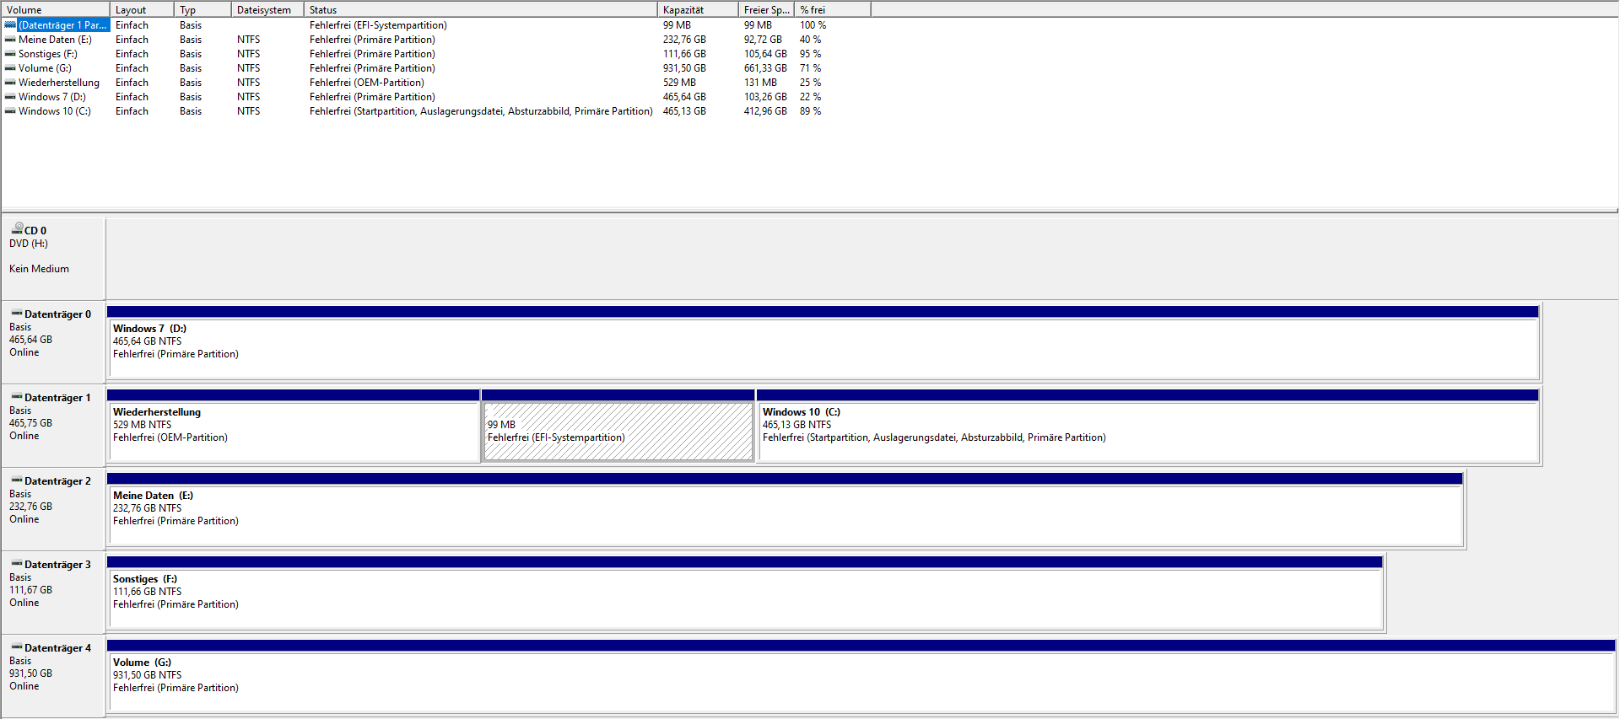Click the drive icon beside Volume (G:) in list
Image resolution: width=1620 pixels, height=719 pixels.
(10, 68)
